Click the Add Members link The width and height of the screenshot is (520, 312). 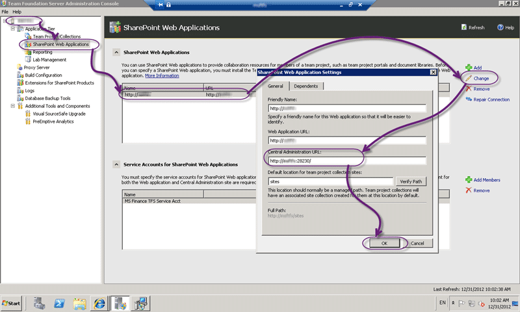[487, 179]
